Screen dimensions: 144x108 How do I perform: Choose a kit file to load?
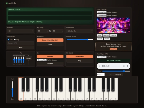[x=42, y=60]
